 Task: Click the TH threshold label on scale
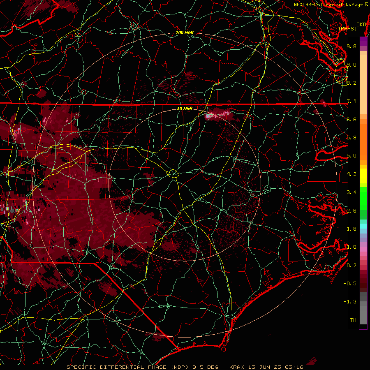[353, 320]
